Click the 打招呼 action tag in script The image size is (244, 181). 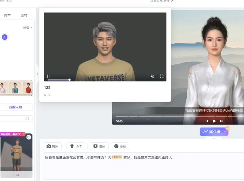(x=117, y=157)
